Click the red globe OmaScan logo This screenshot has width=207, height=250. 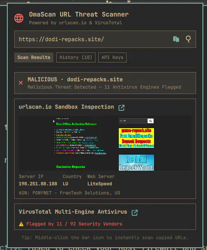[x=19, y=18]
